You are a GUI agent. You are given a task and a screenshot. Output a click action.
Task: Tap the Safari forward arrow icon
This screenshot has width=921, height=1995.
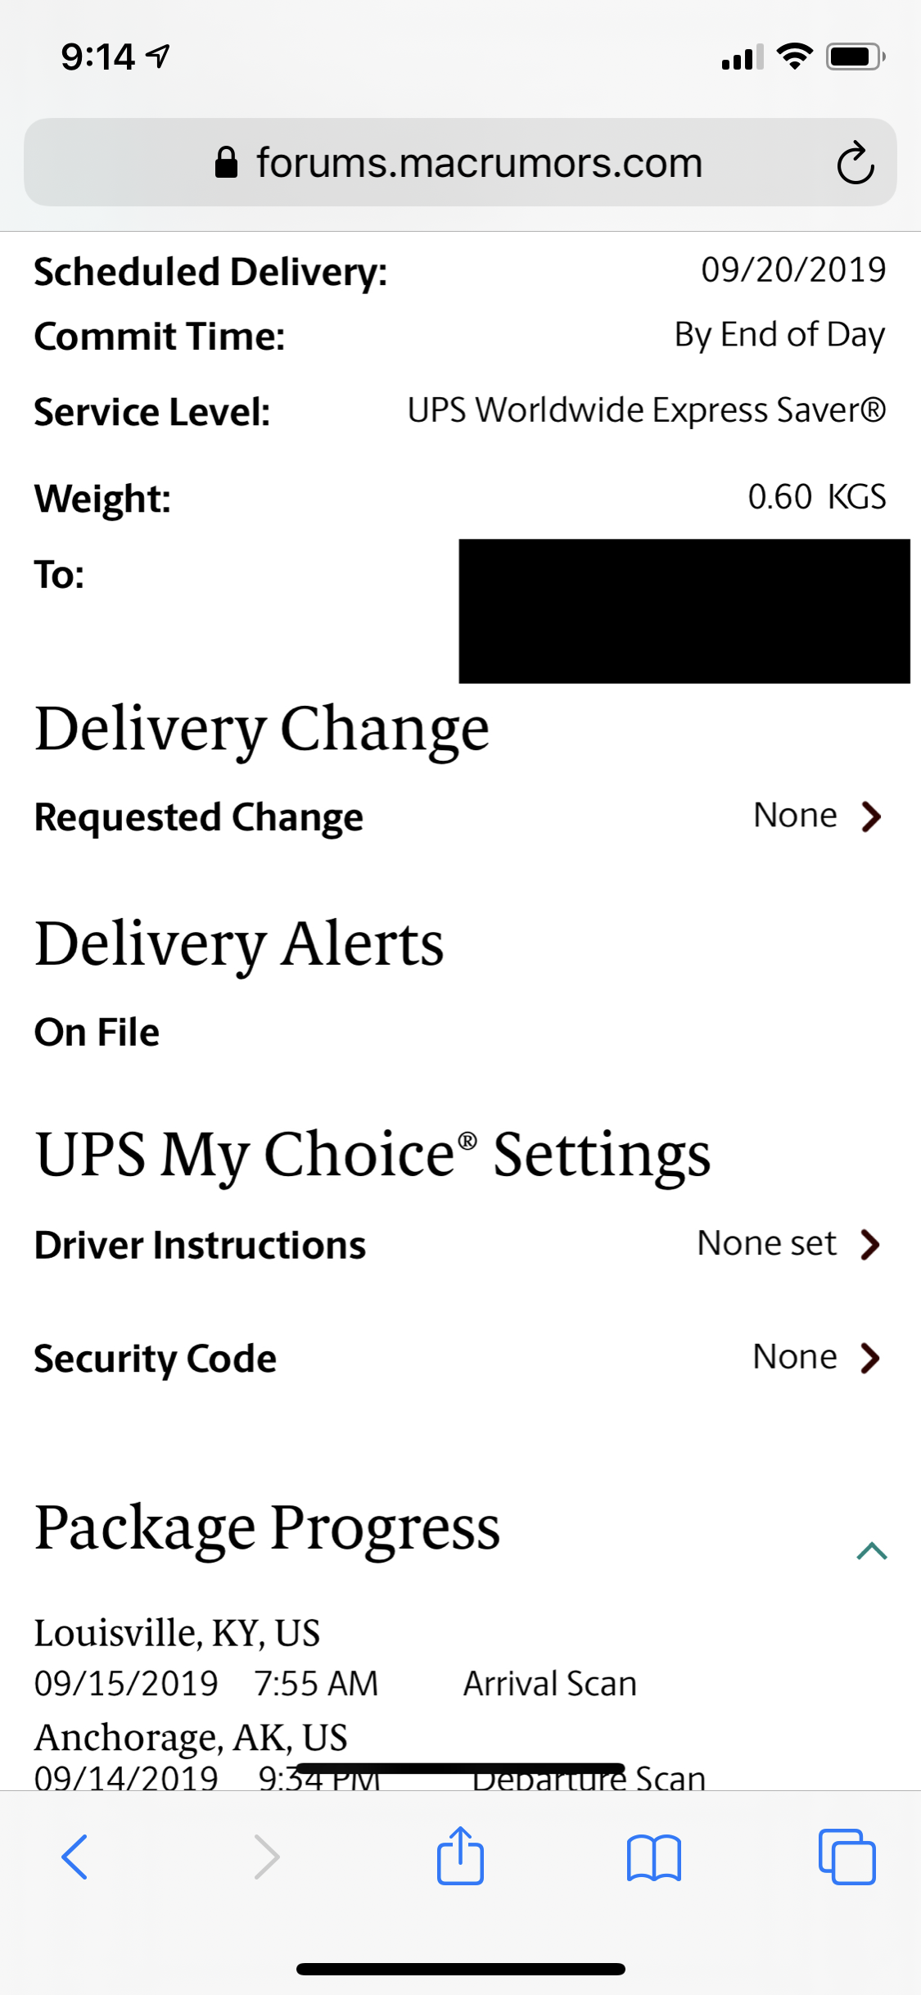[x=267, y=1857]
